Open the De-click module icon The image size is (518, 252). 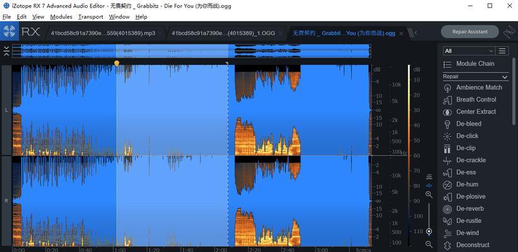[447, 136]
